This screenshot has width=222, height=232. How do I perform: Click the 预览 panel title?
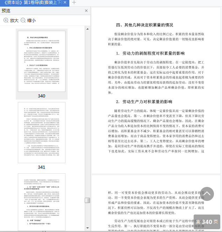6,10
